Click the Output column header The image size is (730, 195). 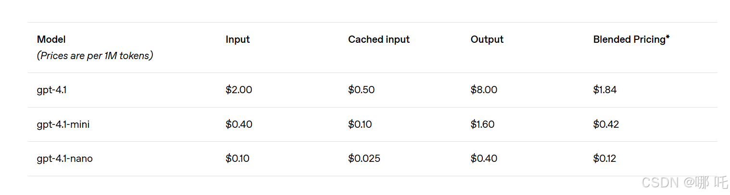coord(487,39)
